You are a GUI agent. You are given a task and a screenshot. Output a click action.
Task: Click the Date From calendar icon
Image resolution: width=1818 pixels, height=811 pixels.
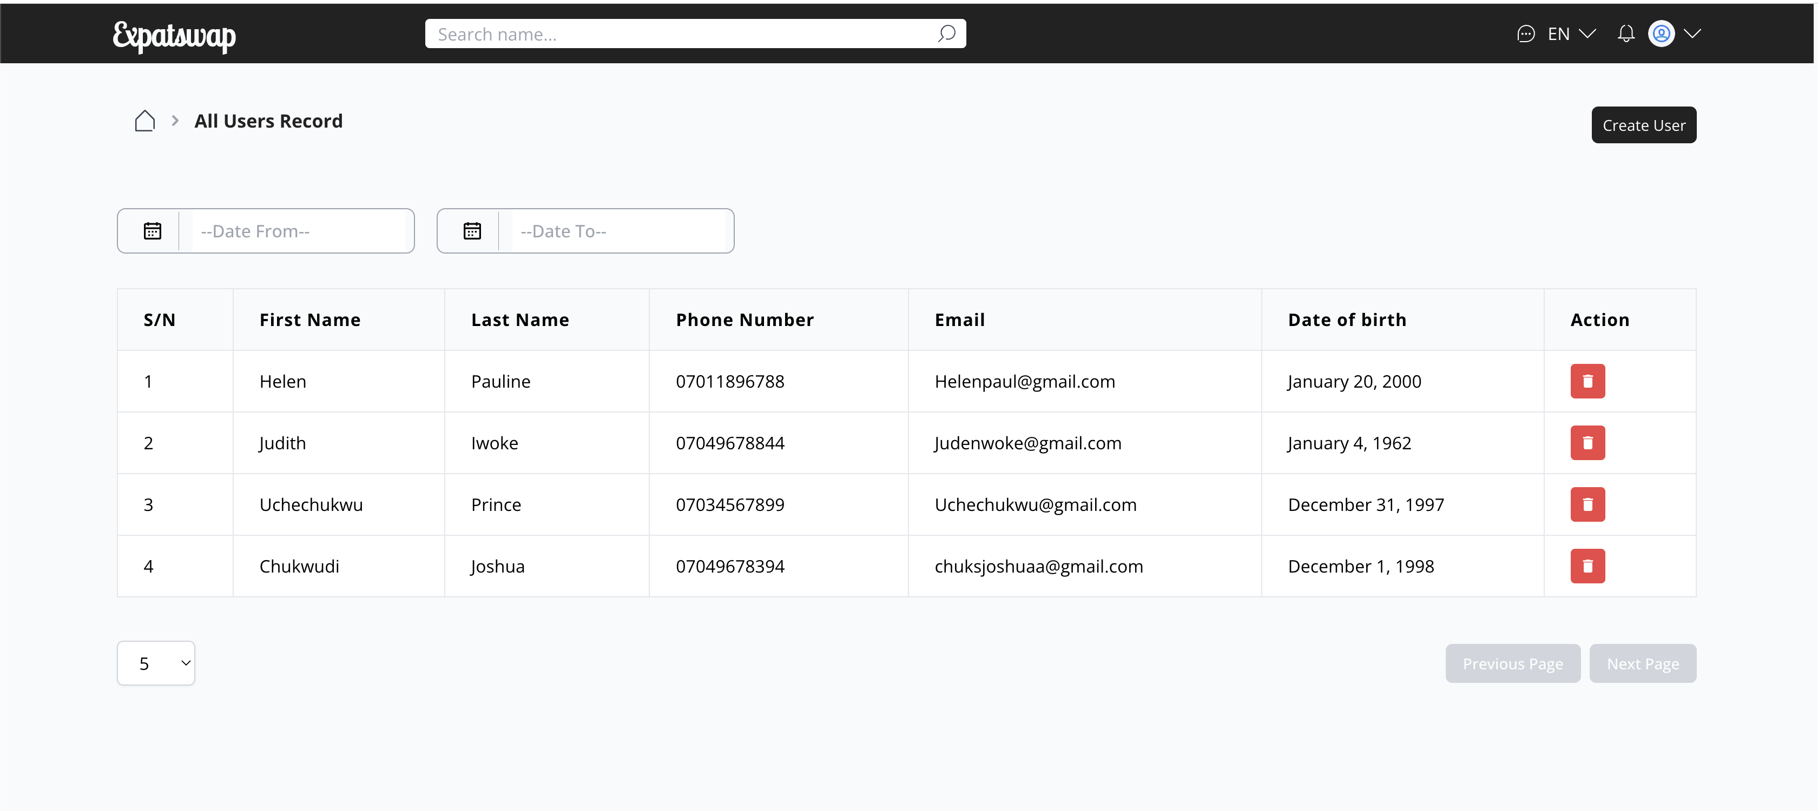tap(153, 231)
